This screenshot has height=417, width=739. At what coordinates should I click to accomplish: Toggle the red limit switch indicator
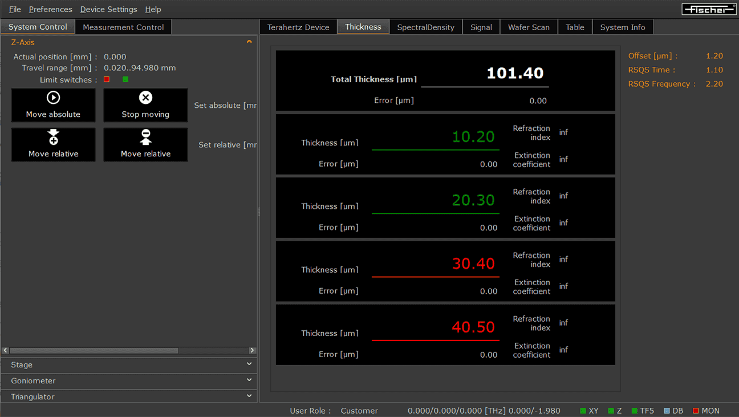(x=106, y=79)
